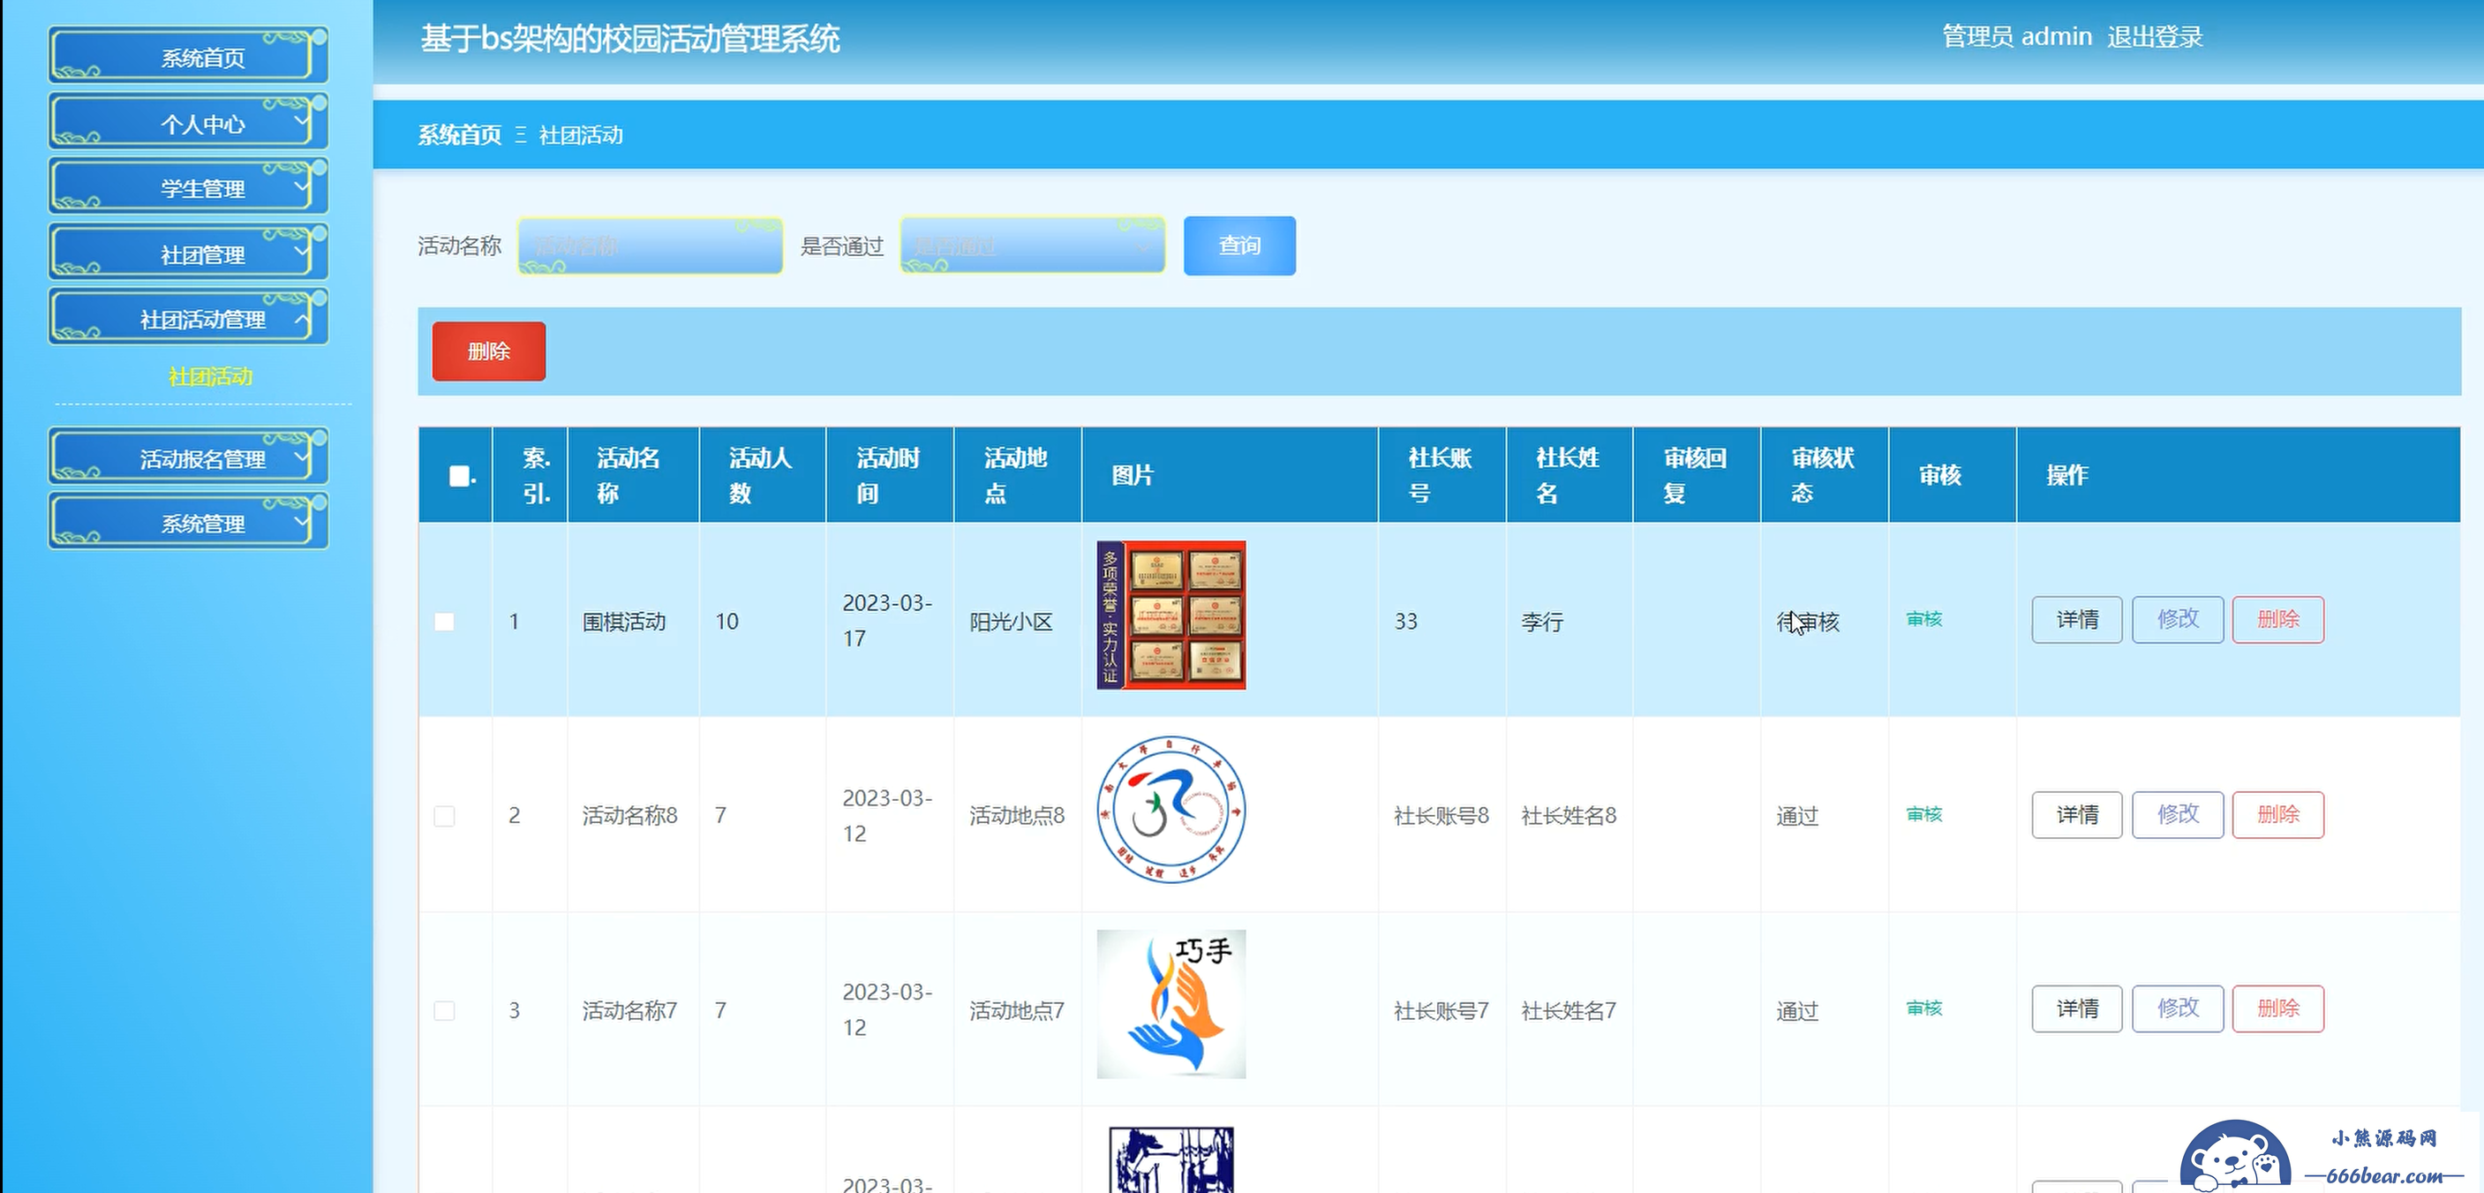Click the 活动时间 column header
The width and height of the screenshot is (2484, 1193).
point(888,474)
